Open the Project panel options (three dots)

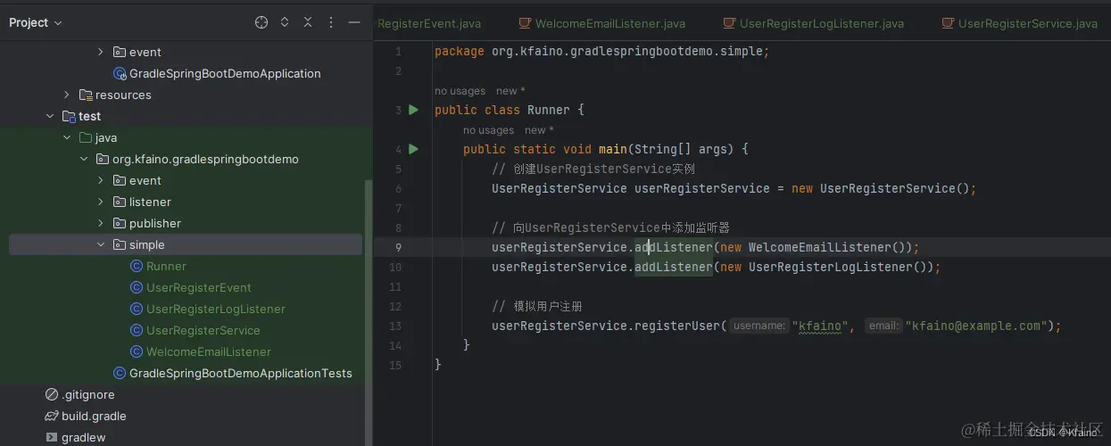point(331,22)
